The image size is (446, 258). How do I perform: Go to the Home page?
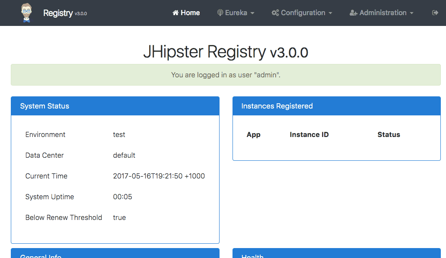pyautogui.click(x=186, y=13)
